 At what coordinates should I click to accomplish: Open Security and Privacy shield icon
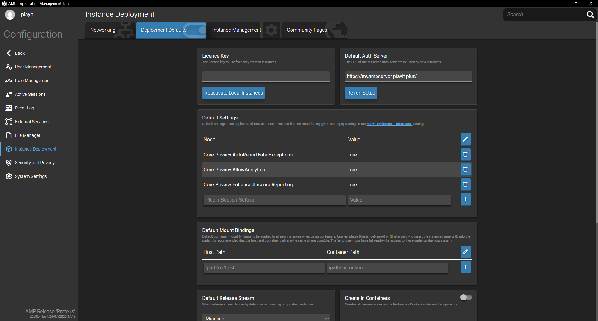coord(9,163)
